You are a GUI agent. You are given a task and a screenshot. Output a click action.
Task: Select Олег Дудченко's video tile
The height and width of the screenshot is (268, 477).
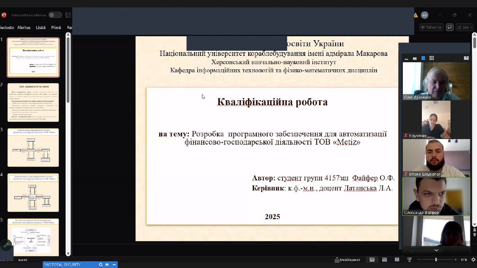pos(436,81)
